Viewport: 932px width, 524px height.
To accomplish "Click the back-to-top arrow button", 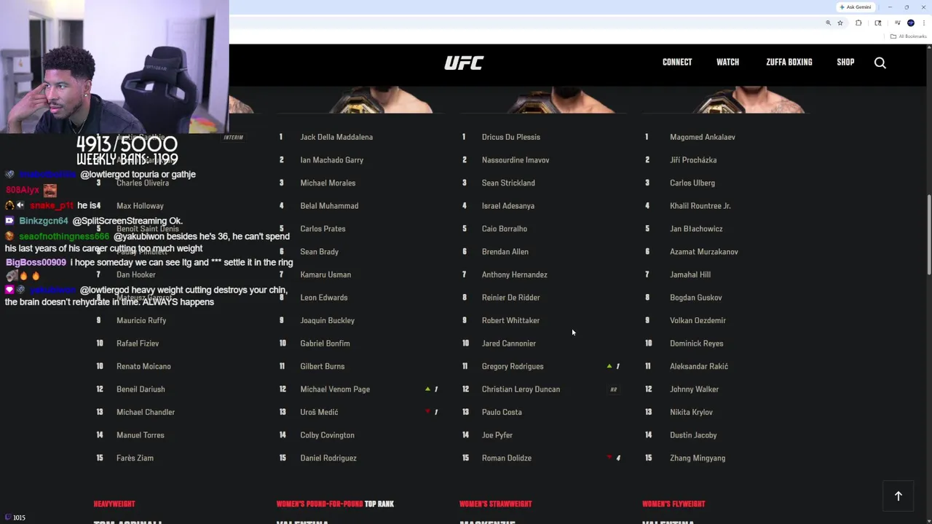I will pyautogui.click(x=899, y=496).
